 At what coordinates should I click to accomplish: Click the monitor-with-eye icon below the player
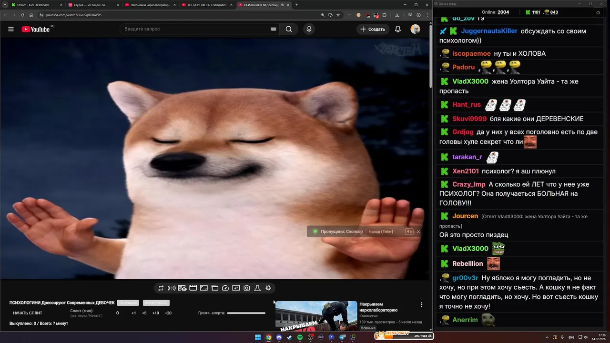coord(182,288)
